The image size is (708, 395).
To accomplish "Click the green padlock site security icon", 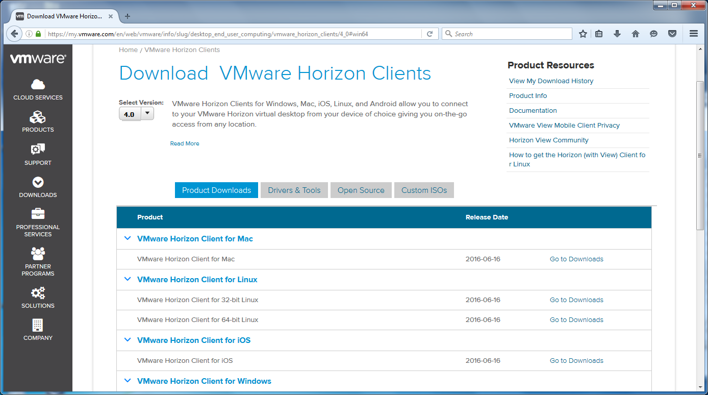I will [x=38, y=34].
